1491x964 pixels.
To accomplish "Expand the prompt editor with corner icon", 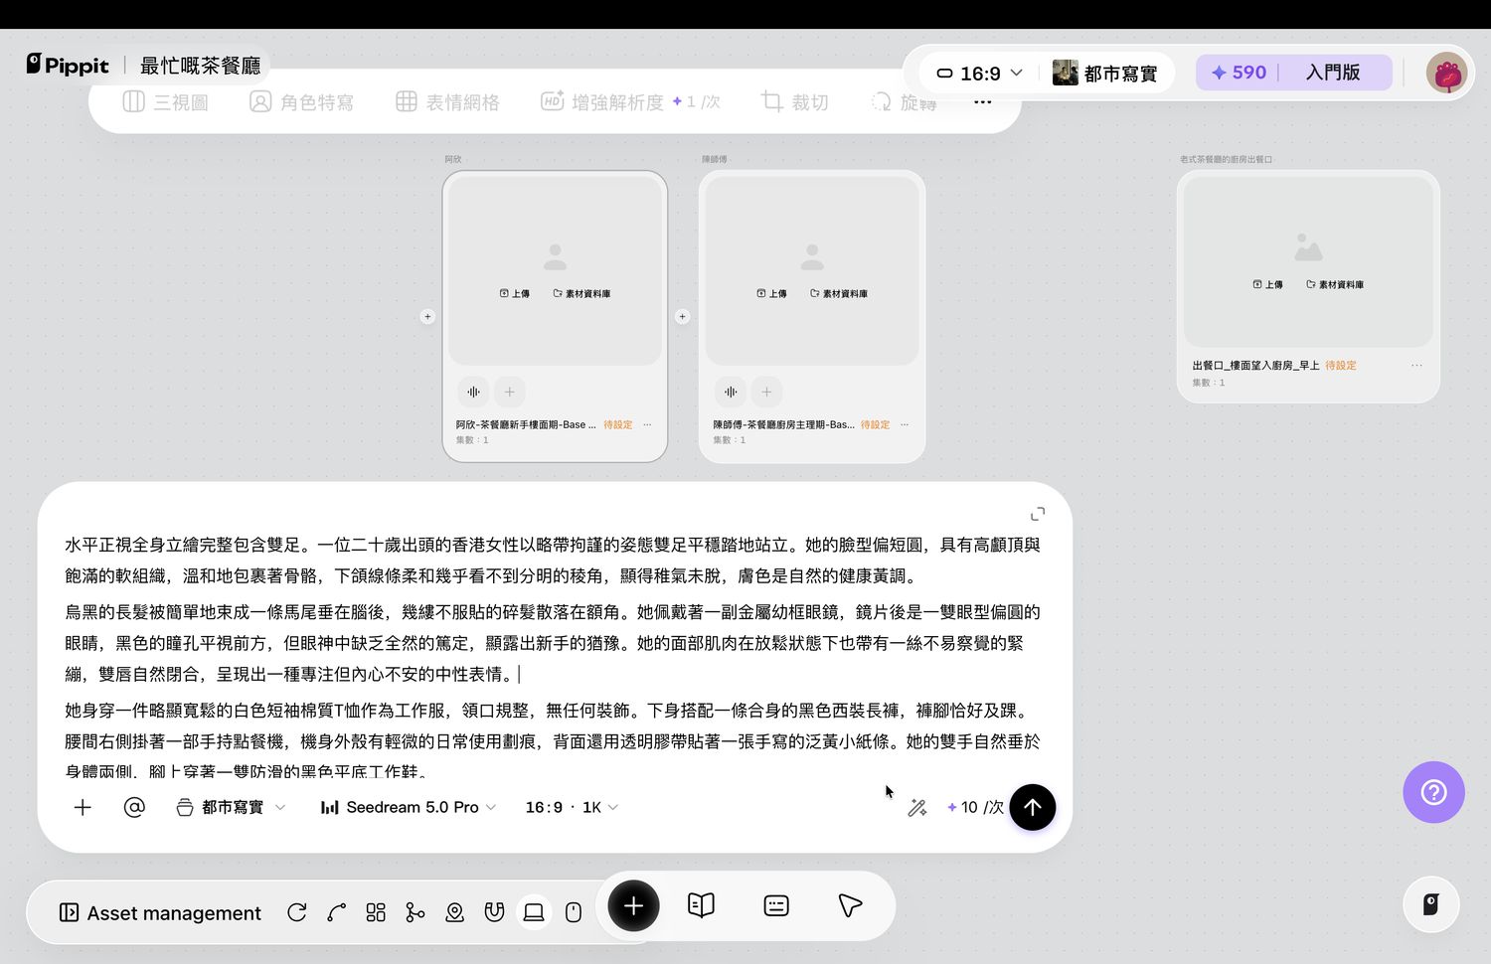I will tap(1038, 514).
